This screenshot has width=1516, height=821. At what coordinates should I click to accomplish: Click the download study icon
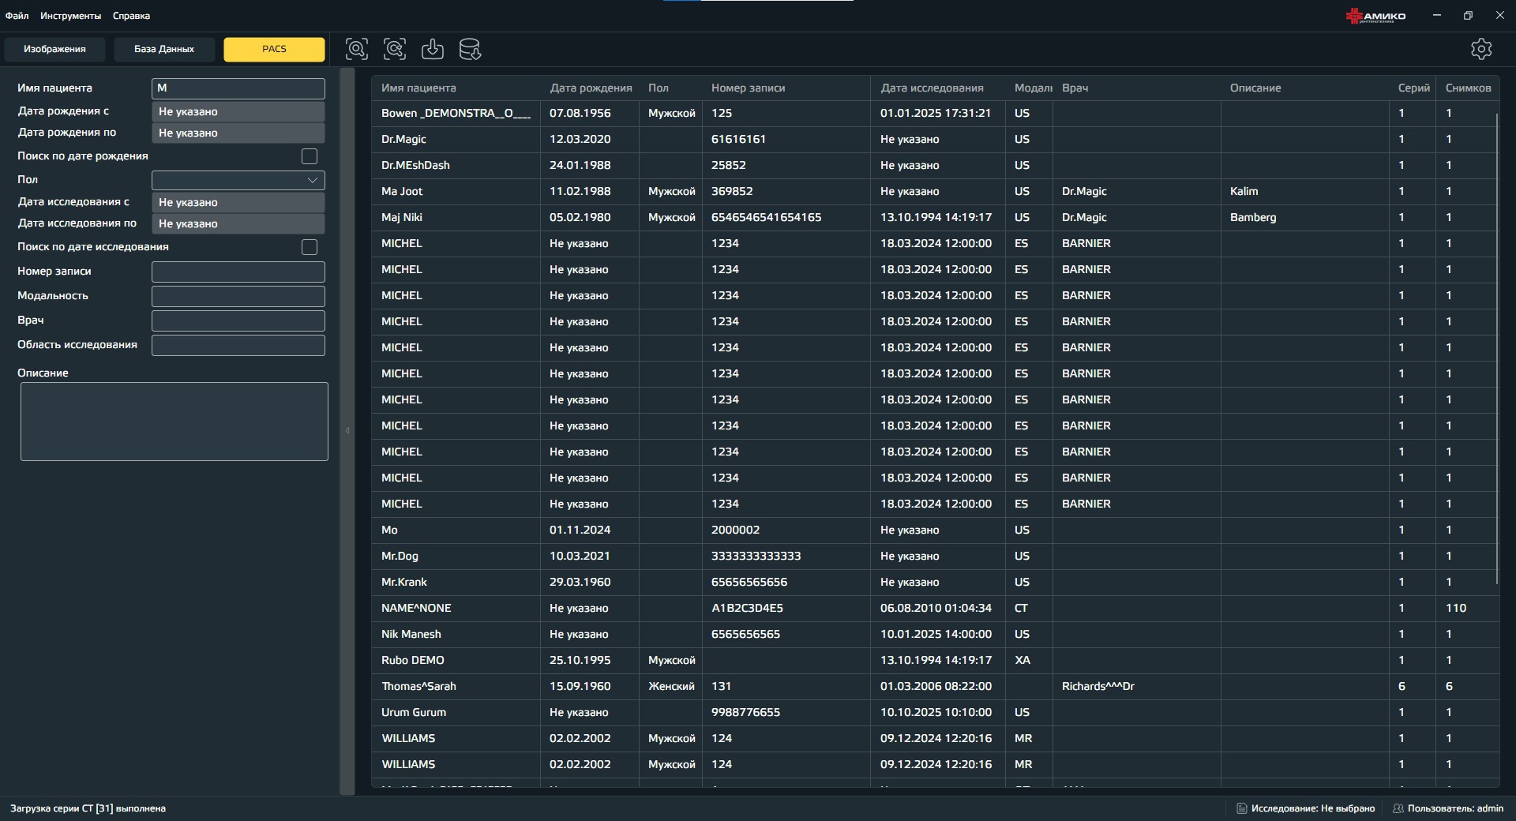point(433,49)
